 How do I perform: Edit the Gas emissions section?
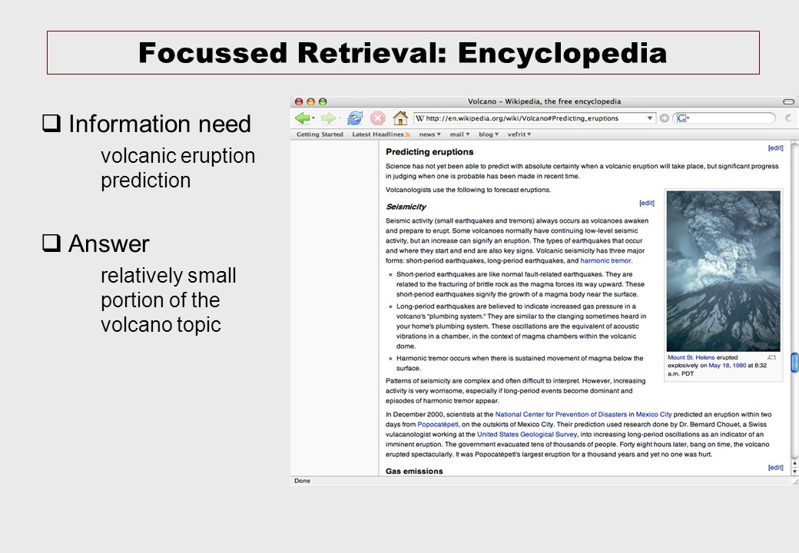tap(775, 468)
